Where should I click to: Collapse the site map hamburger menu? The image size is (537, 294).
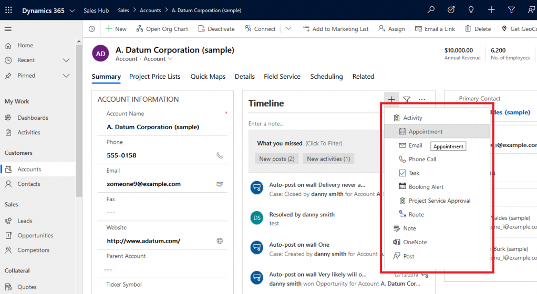(8, 29)
